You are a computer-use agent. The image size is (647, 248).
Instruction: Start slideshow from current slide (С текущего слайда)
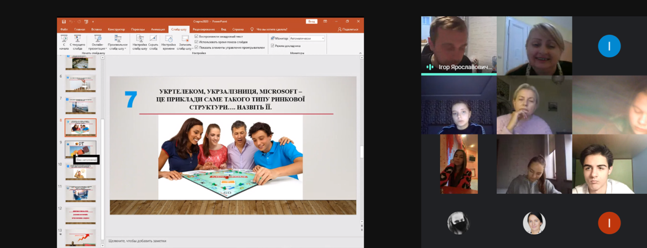[x=77, y=42]
